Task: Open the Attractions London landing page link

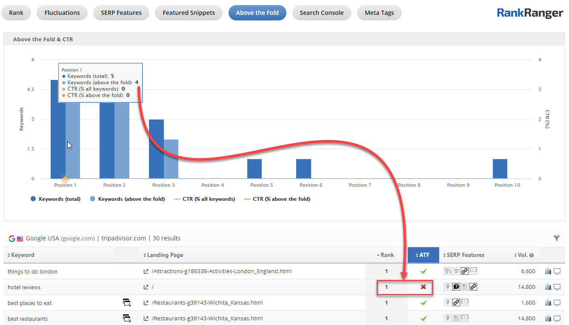Action: pos(221,271)
